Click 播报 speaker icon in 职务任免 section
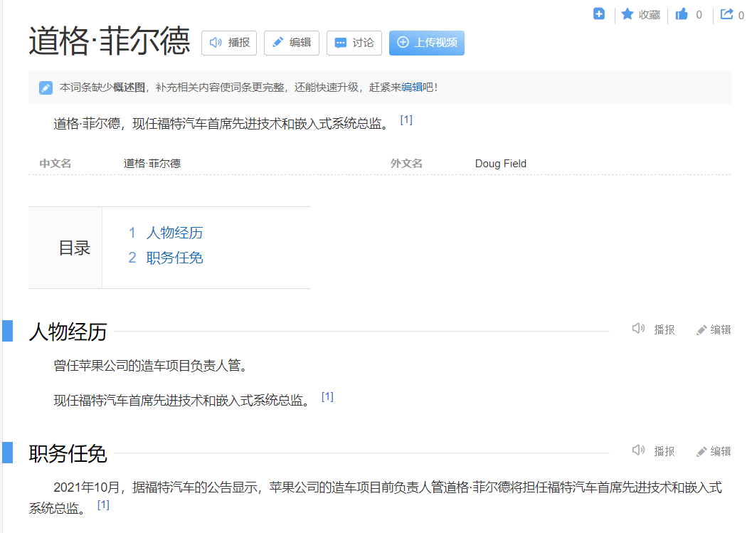This screenshot has height=533, width=752. pos(638,450)
